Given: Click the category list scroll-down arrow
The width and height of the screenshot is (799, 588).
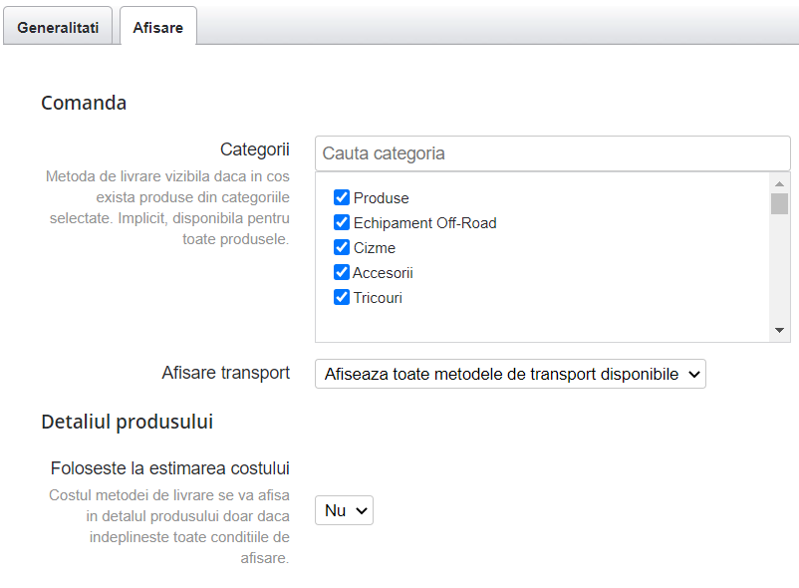Looking at the screenshot, I should click(779, 330).
